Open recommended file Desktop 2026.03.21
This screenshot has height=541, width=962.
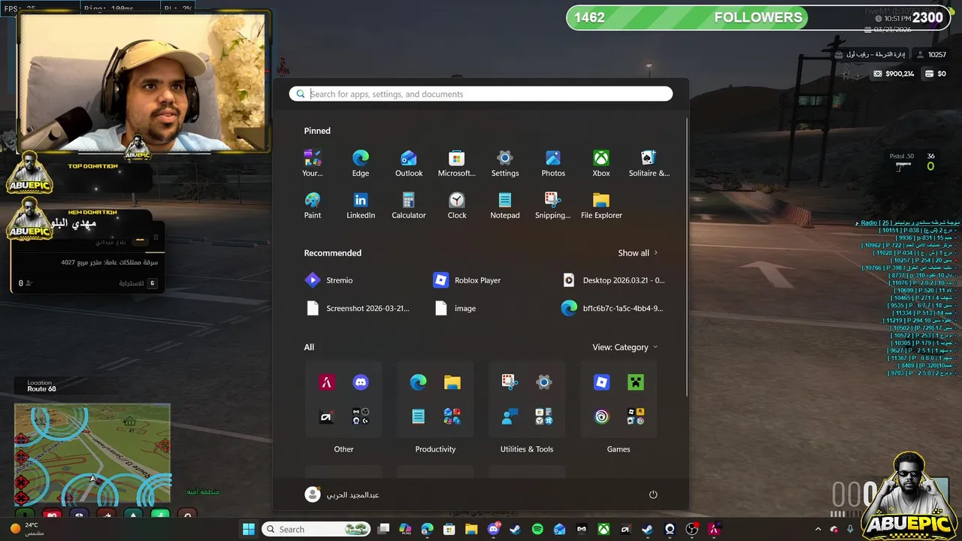(614, 280)
